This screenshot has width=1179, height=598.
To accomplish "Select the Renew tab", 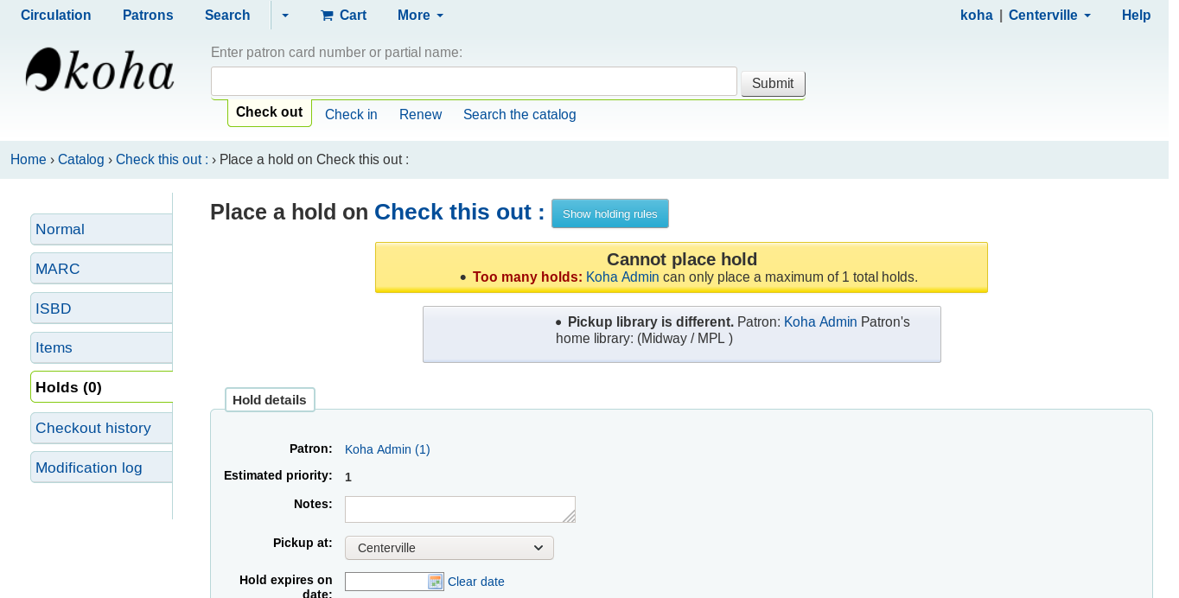I will click(x=420, y=115).
